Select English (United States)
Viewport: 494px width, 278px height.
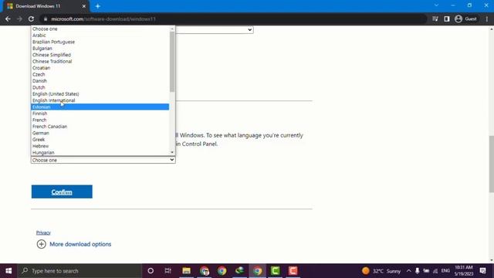100,94
